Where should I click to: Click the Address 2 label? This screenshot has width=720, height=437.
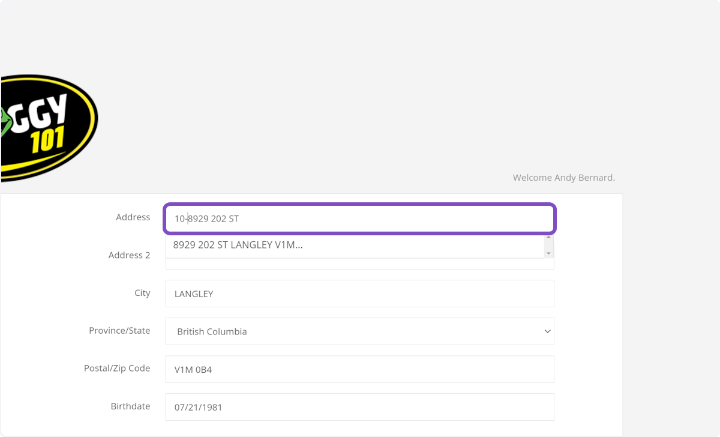point(129,255)
